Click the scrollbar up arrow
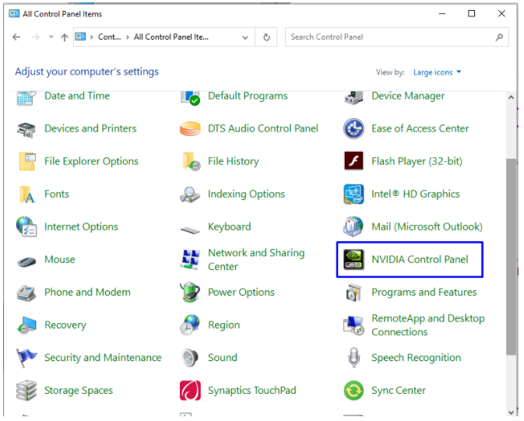Image resolution: width=524 pixels, height=421 pixels. (x=511, y=97)
